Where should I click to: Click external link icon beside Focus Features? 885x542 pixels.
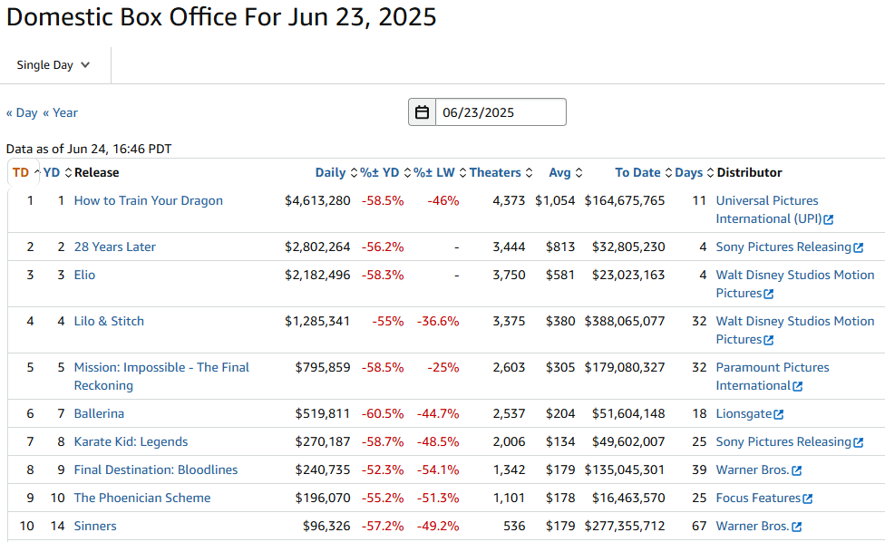coord(807,498)
